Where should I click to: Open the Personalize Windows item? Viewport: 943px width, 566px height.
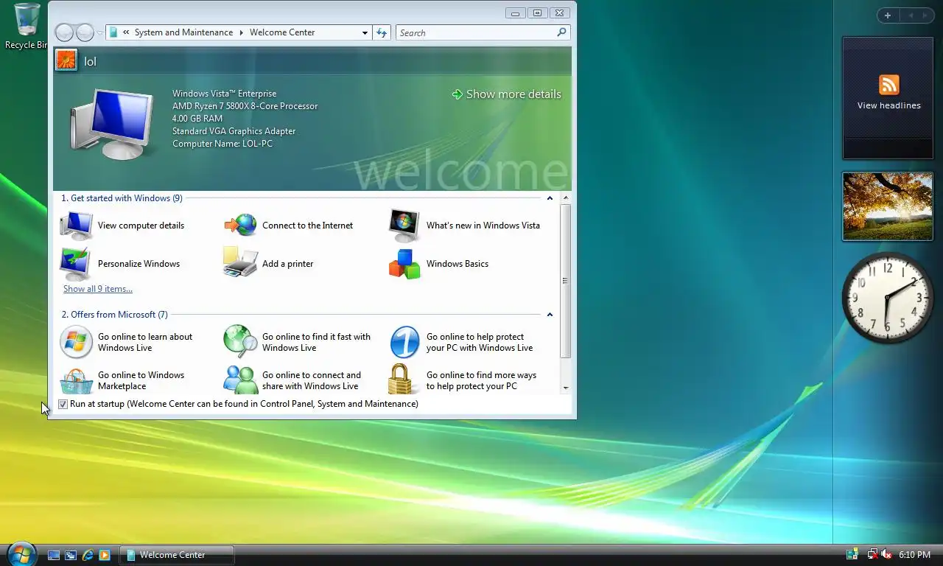pyautogui.click(x=120, y=264)
